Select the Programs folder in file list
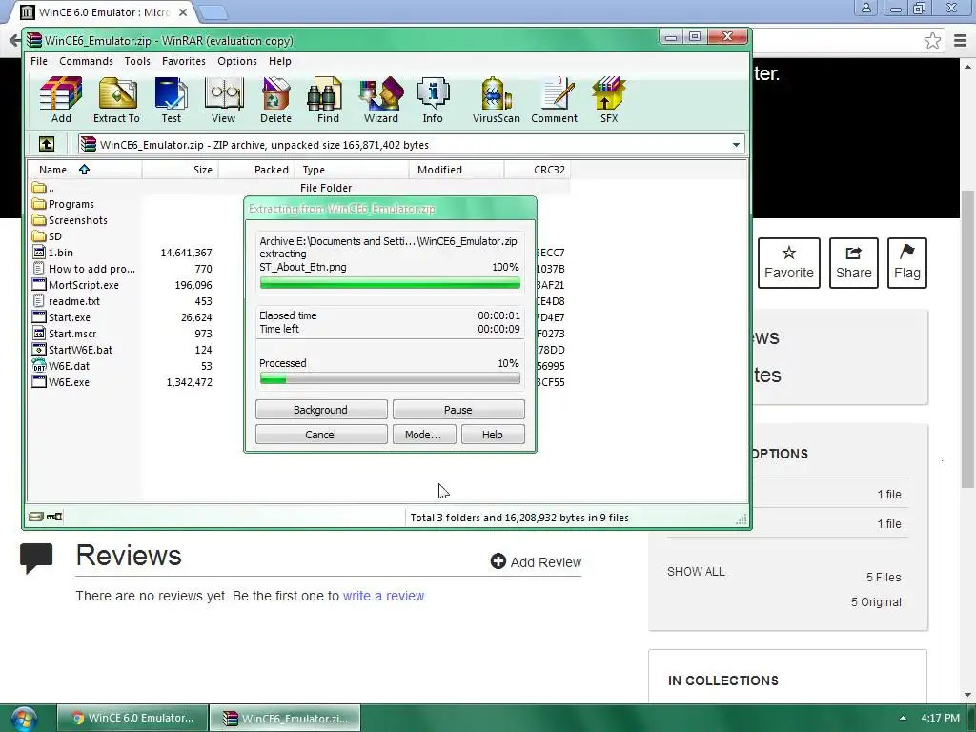This screenshot has height=732, width=976. pyautogui.click(x=63, y=204)
